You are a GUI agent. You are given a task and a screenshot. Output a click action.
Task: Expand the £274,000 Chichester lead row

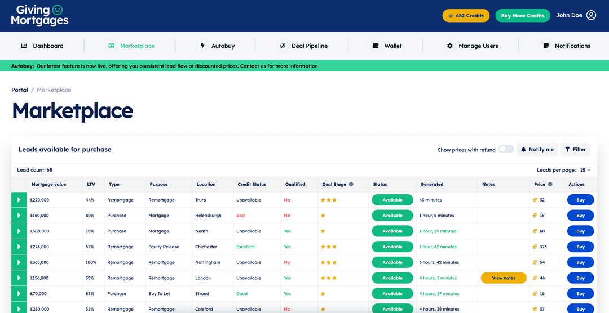[x=19, y=247]
